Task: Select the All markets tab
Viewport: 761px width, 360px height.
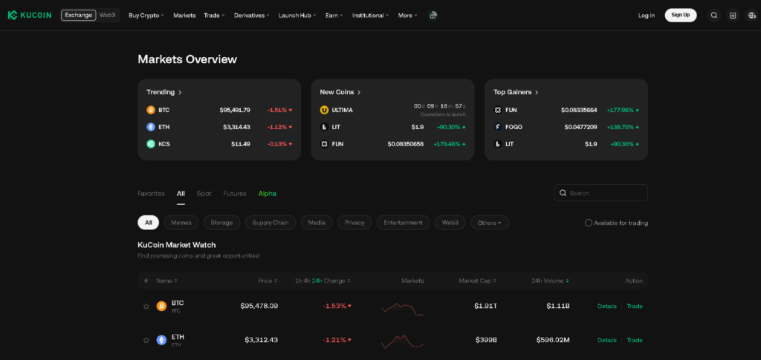Action: point(181,193)
